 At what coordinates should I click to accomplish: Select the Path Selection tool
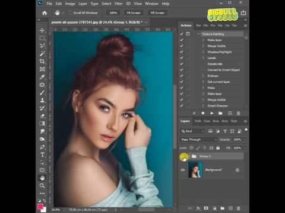[42, 162]
